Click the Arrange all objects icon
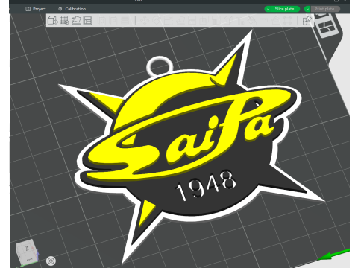 coord(87,20)
